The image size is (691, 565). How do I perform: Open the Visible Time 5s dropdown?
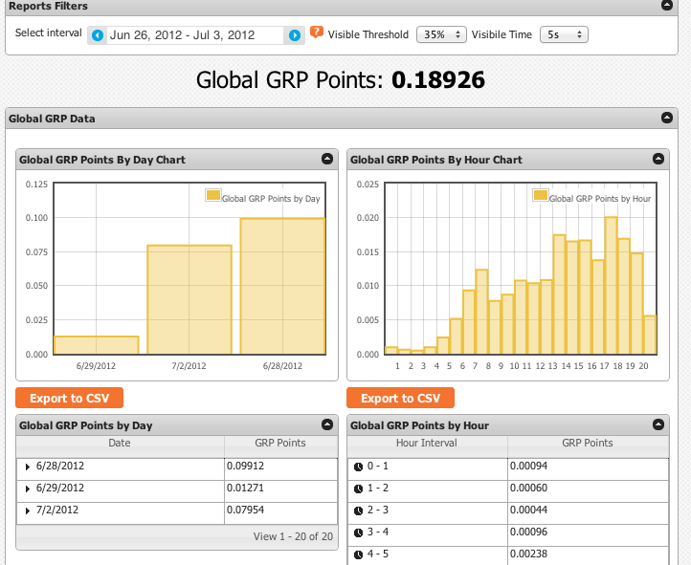[564, 35]
